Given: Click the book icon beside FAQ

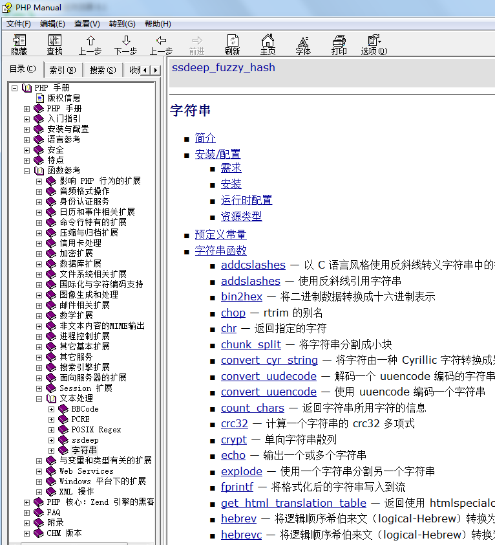Looking at the screenshot, I should [x=39, y=513].
